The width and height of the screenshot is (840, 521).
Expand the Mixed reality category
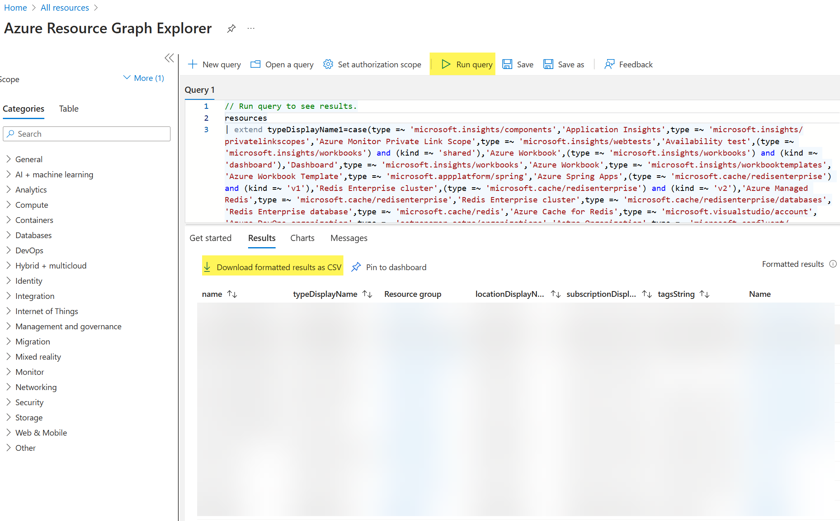pos(9,356)
